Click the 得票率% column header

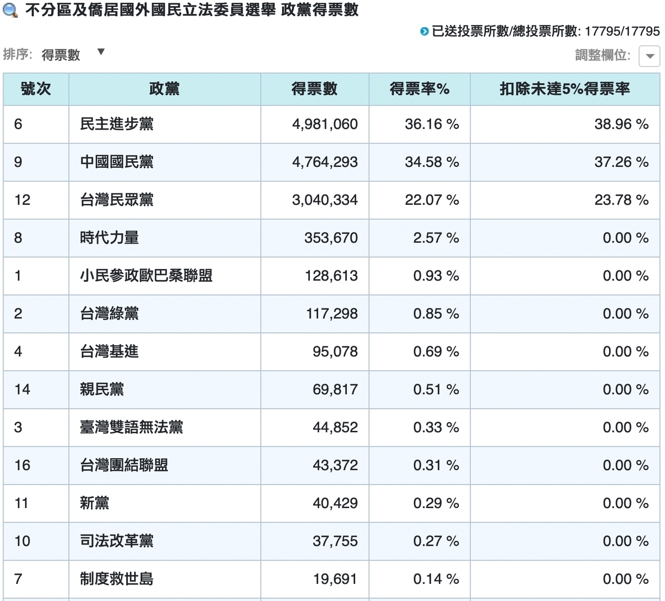[420, 89]
